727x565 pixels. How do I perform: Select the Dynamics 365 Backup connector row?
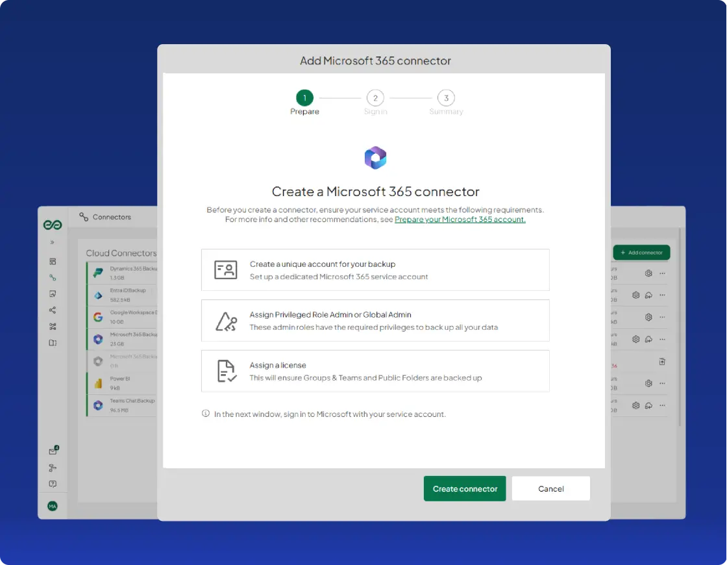(123, 273)
